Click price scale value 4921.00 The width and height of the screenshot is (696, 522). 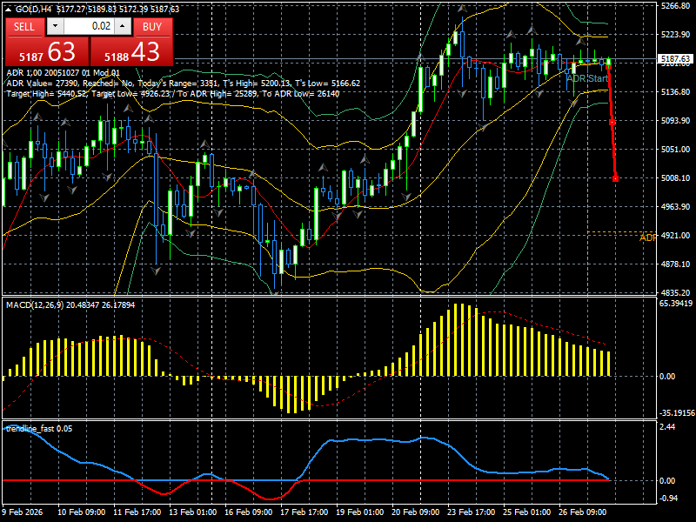coord(675,235)
